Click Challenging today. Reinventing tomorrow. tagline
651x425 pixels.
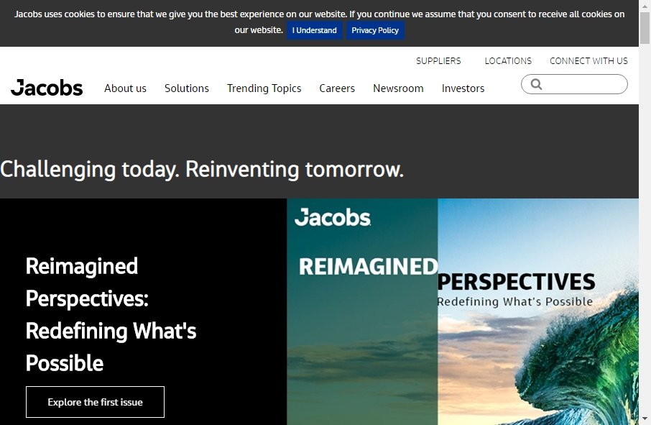coord(202,170)
